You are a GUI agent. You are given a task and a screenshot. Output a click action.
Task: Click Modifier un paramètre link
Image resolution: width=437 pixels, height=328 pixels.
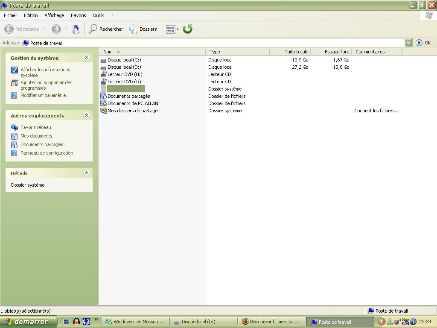[43, 95]
